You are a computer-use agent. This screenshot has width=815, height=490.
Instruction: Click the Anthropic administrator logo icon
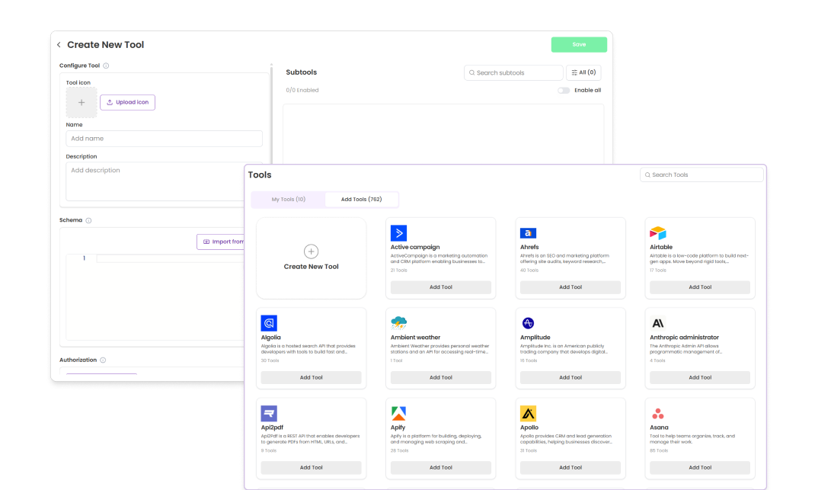click(x=658, y=323)
